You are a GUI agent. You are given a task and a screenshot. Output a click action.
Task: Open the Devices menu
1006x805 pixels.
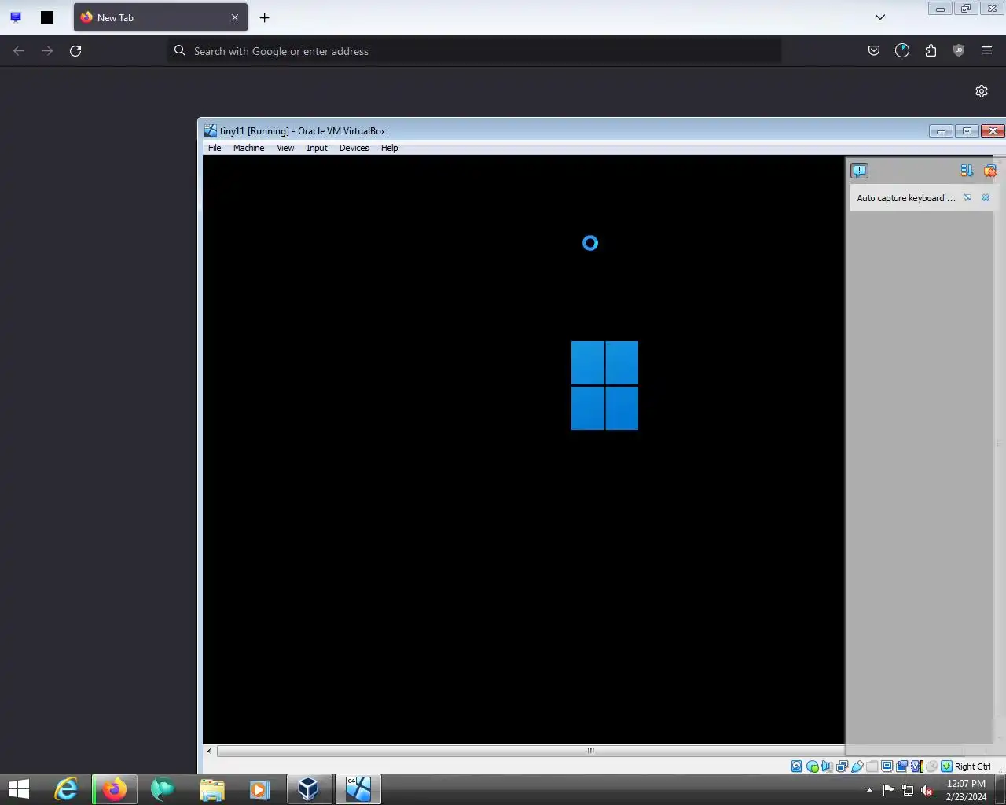click(x=354, y=148)
